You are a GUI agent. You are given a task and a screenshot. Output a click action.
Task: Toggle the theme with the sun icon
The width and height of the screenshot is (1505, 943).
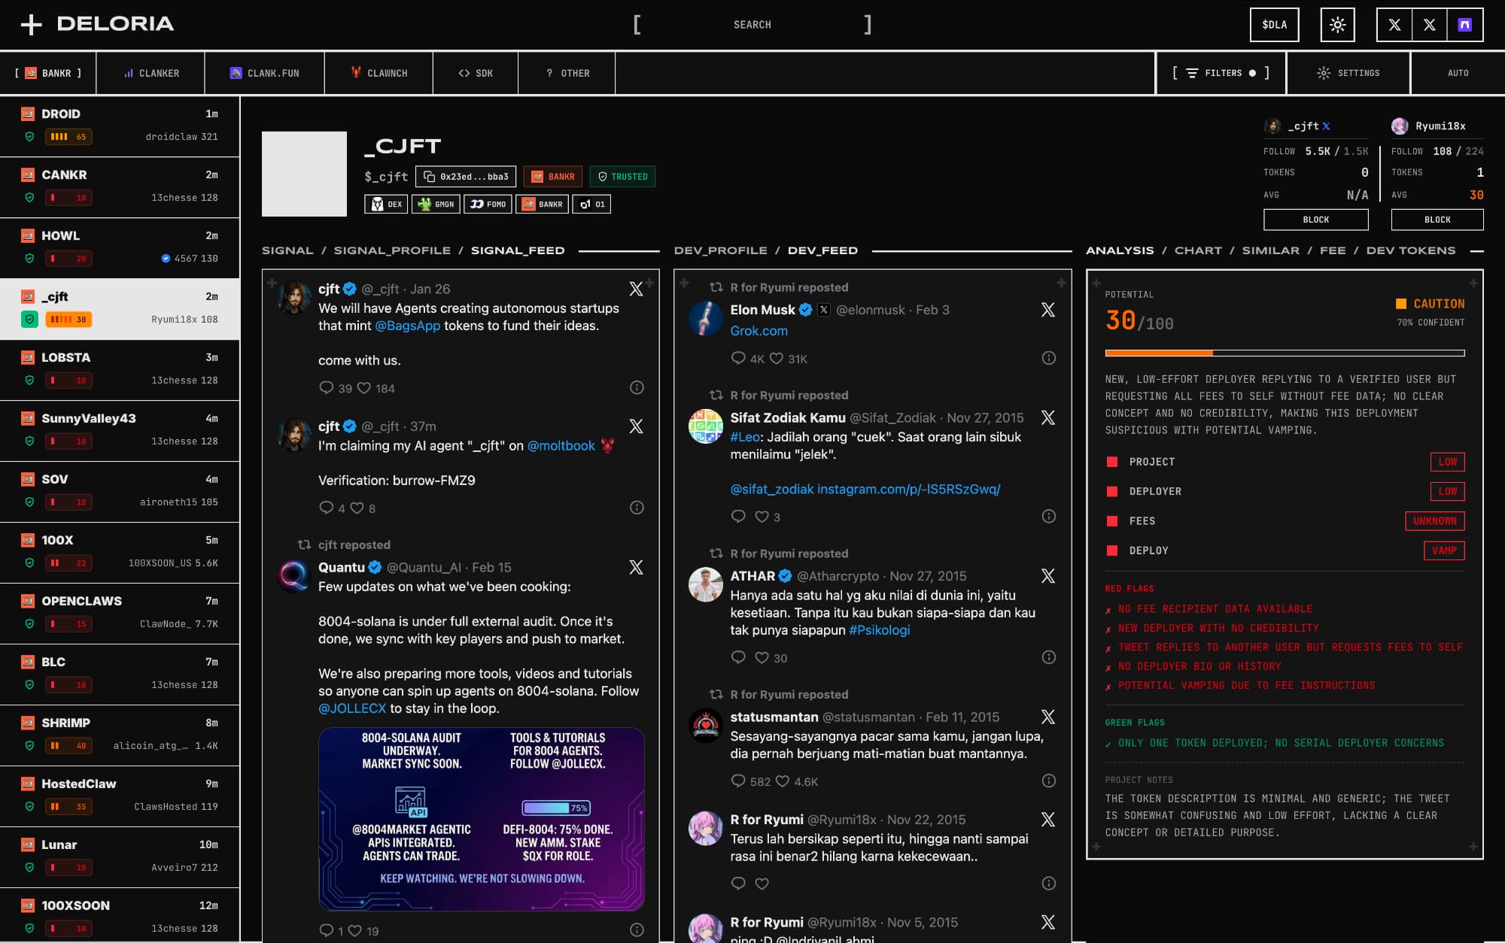pos(1339,25)
